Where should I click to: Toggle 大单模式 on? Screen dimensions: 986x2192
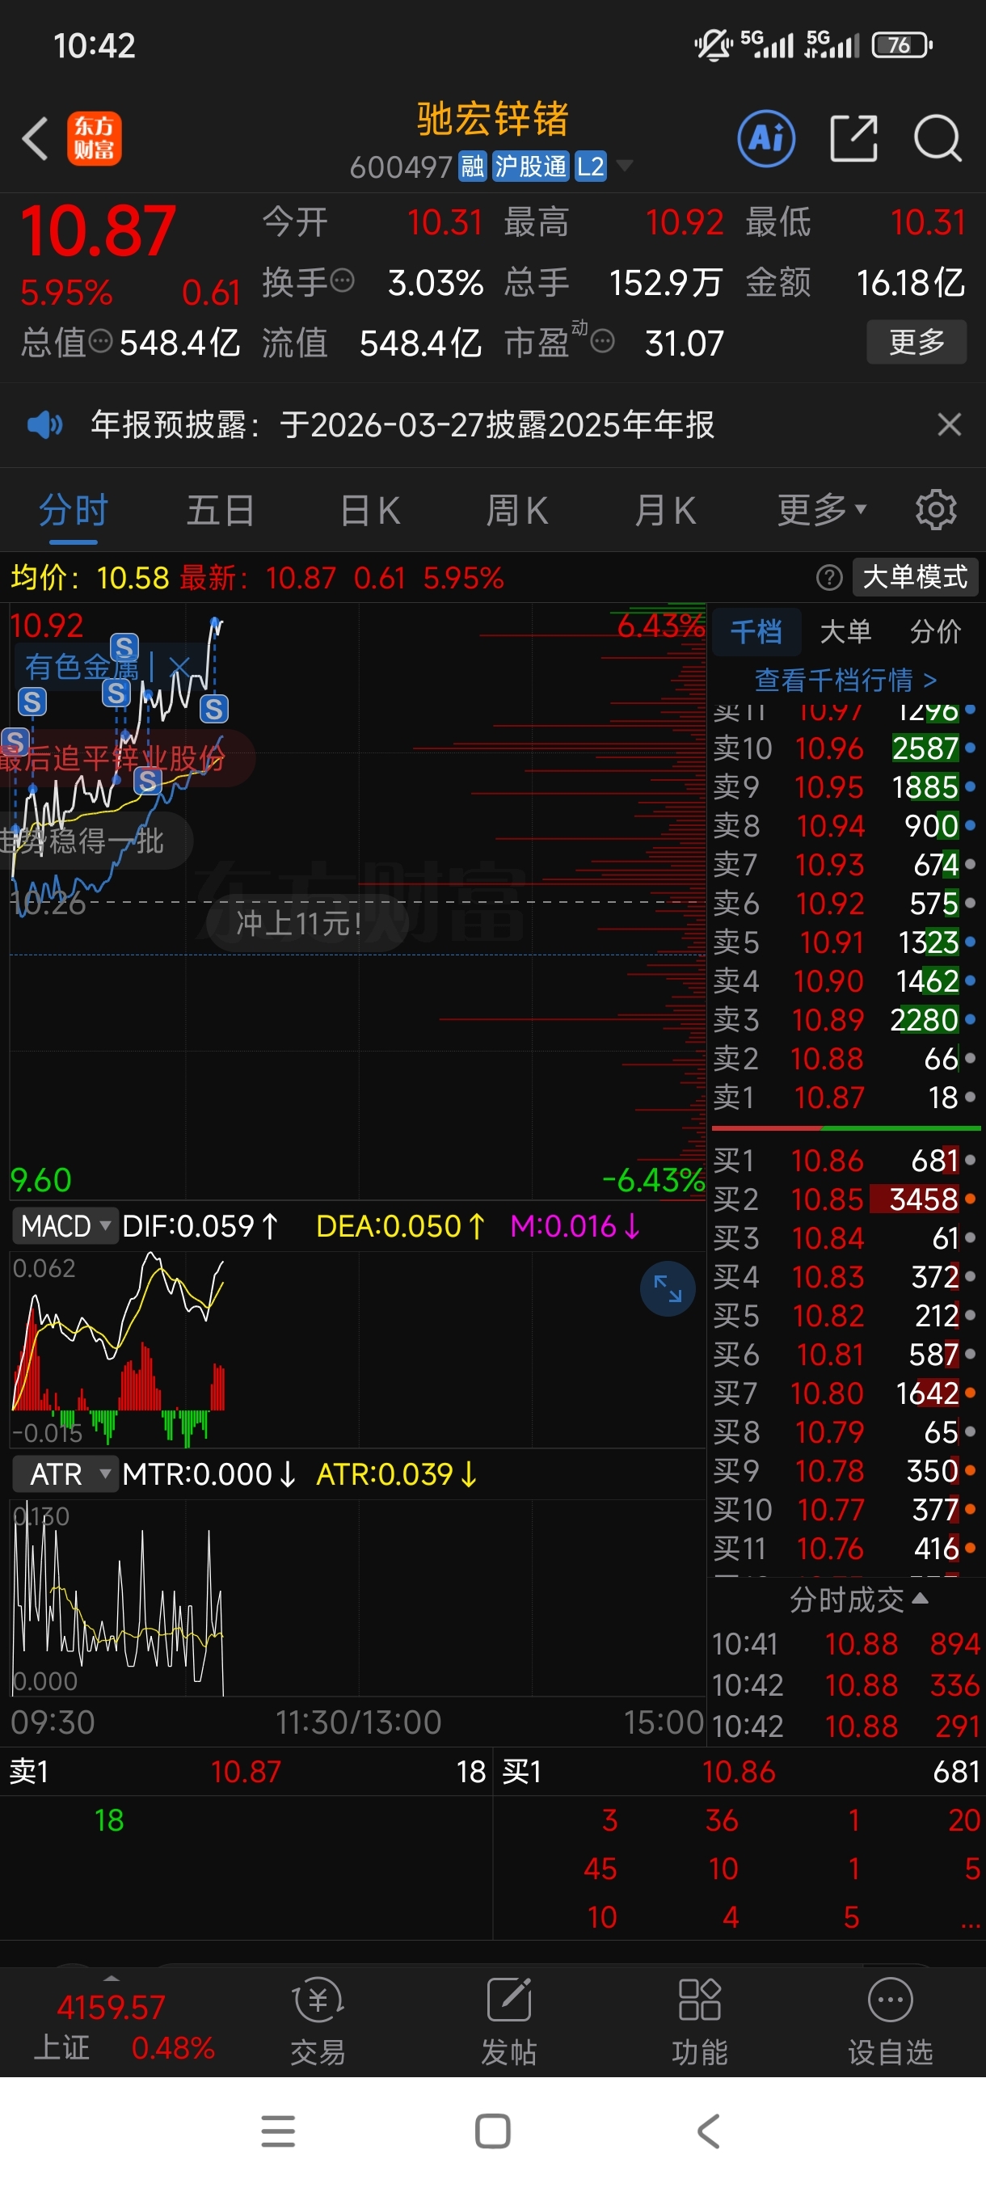(x=915, y=577)
